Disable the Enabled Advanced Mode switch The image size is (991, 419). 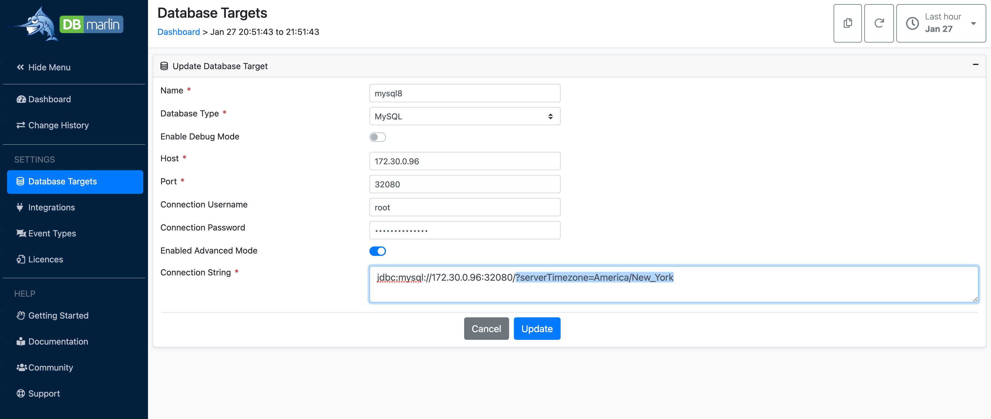378,251
